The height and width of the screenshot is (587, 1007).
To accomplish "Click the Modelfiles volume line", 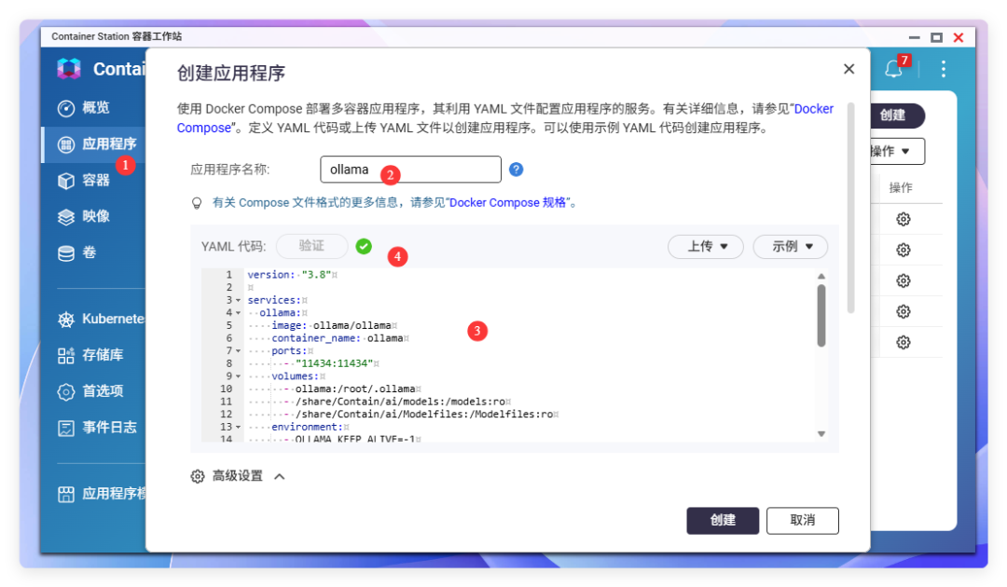I will pyautogui.click(x=424, y=415).
